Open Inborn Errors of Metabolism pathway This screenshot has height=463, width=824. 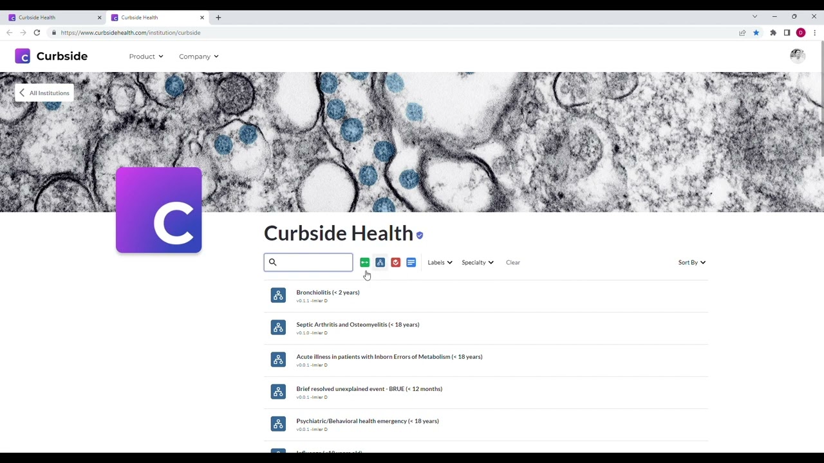coord(389,357)
